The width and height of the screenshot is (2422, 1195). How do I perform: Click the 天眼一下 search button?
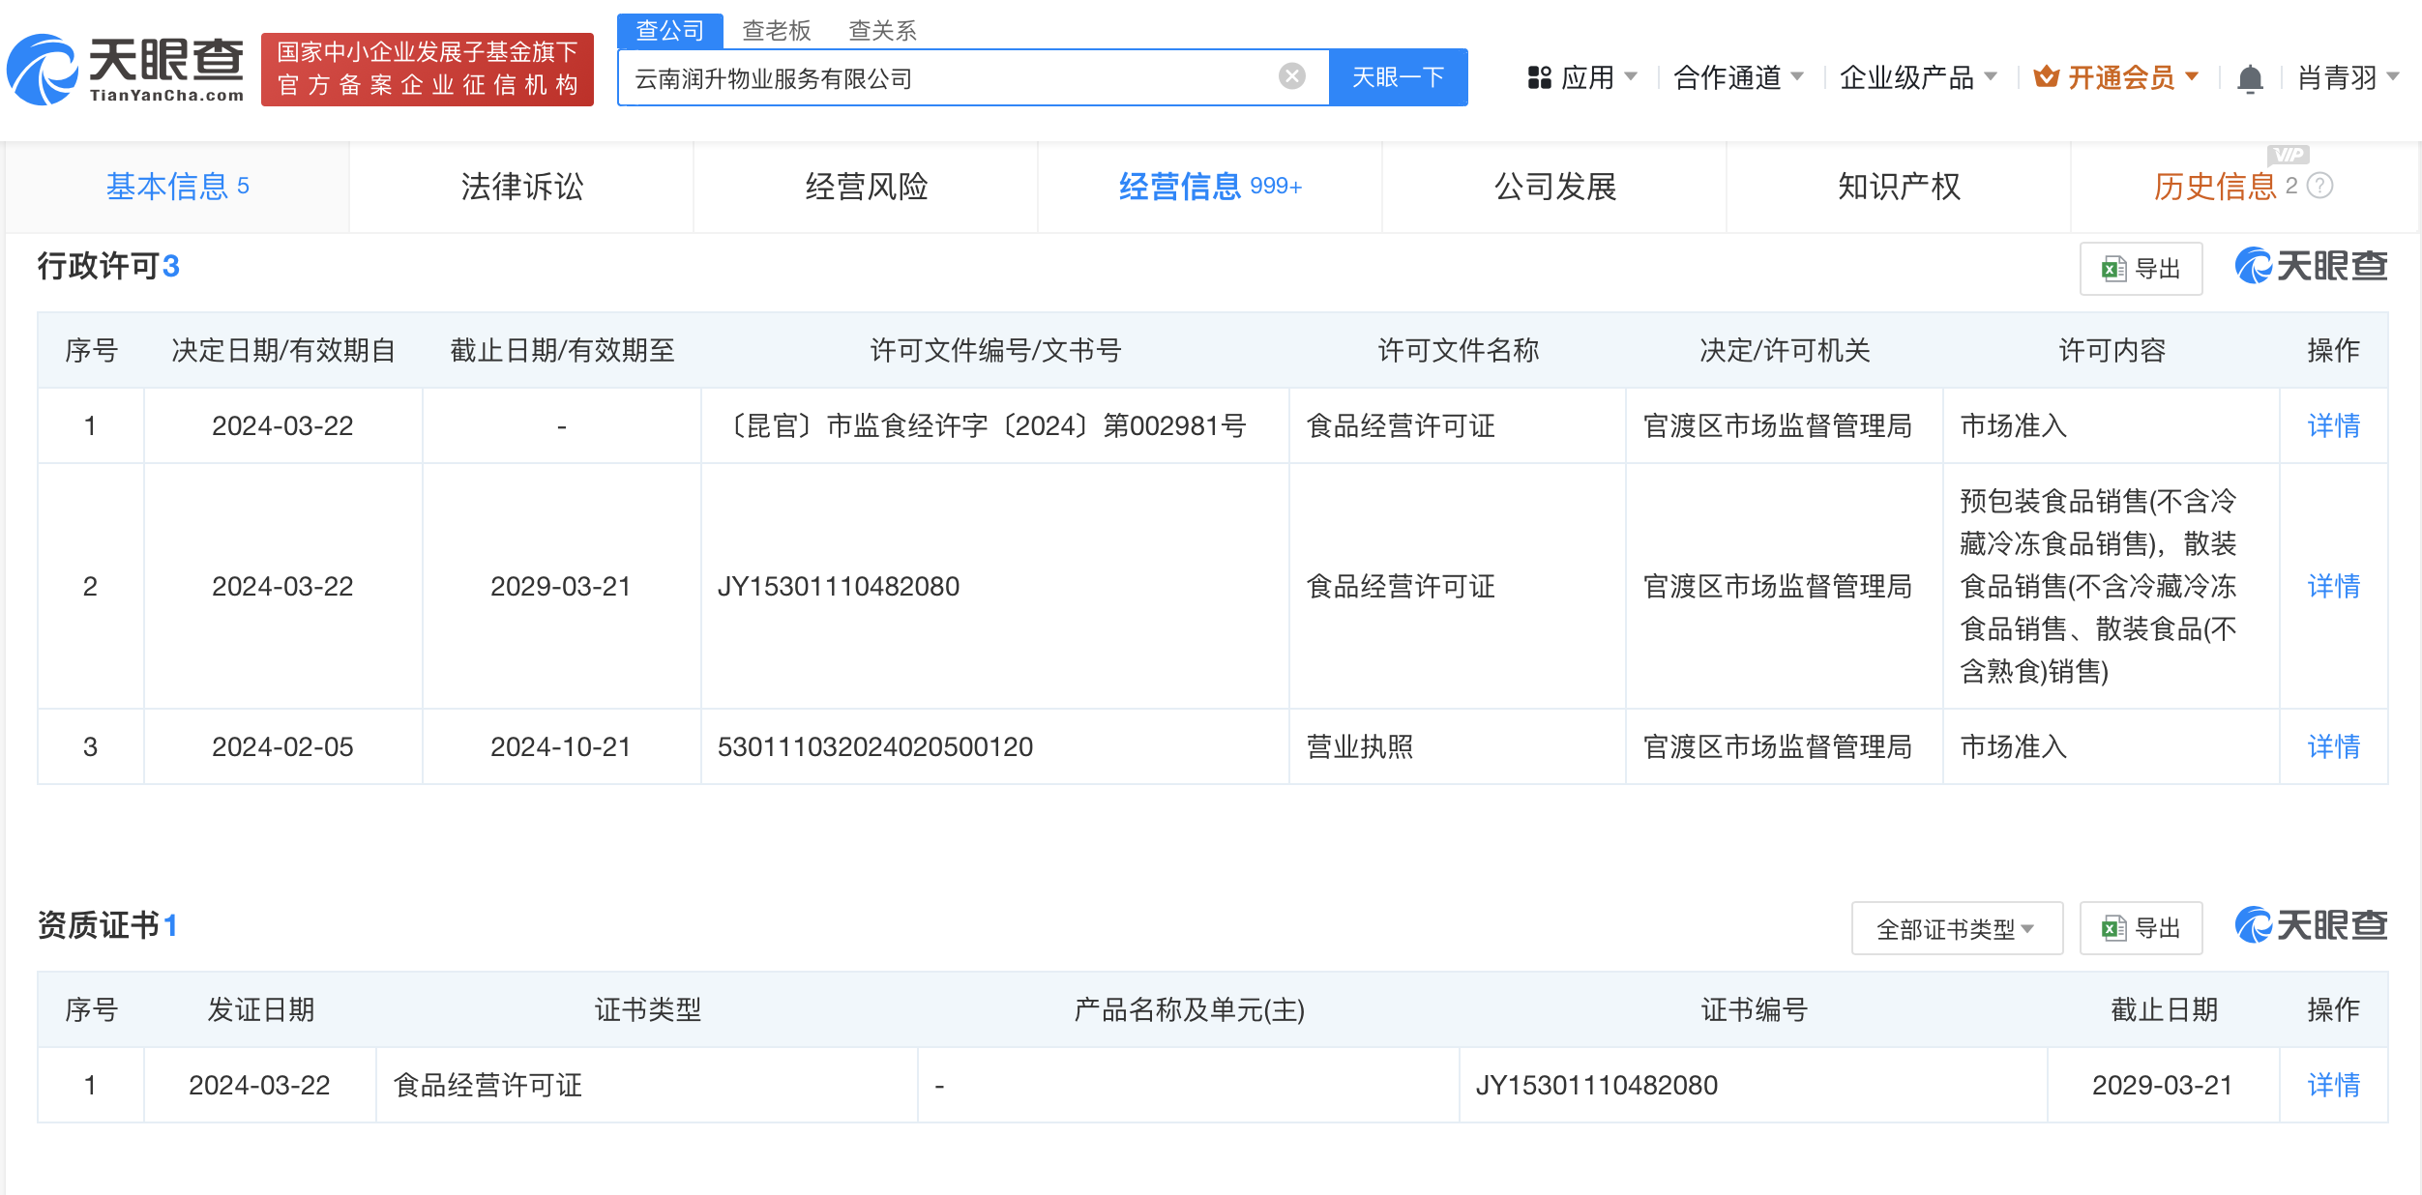[1399, 77]
